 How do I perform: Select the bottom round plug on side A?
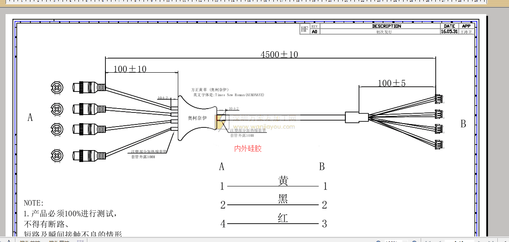89,155
